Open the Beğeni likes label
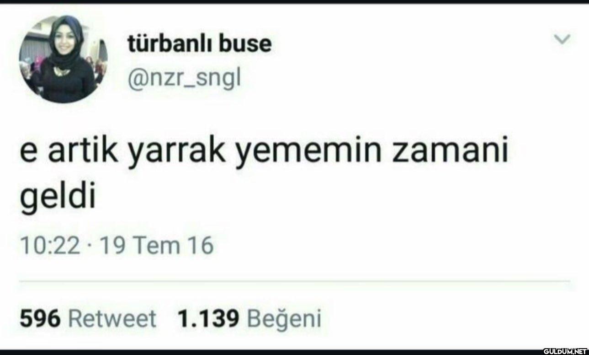This screenshot has width=589, height=355. (x=284, y=318)
